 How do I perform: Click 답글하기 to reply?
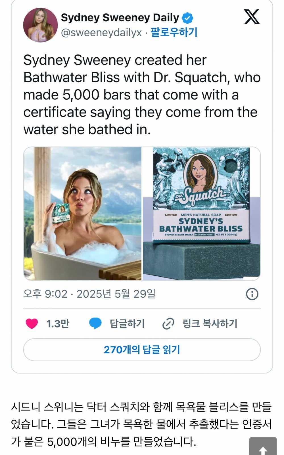pyautogui.click(x=127, y=323)
